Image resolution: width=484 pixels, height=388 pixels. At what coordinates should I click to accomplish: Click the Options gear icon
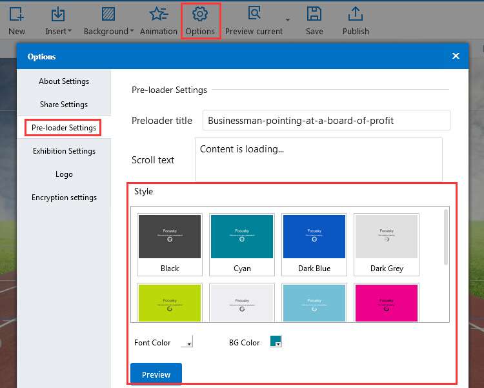tap(200, 14)
